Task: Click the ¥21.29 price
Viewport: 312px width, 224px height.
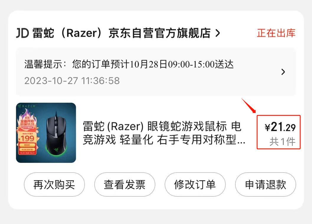Action: (x=280, y=127)
